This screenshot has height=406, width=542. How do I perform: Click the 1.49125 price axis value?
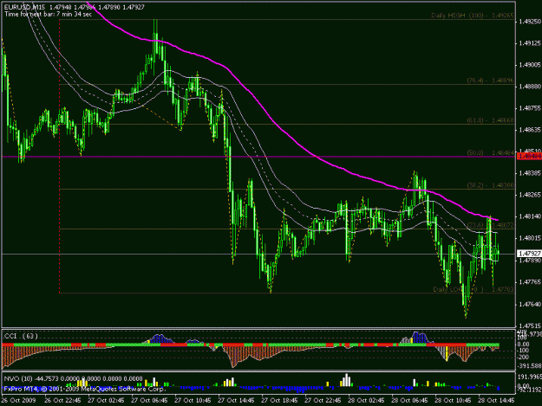530,43
